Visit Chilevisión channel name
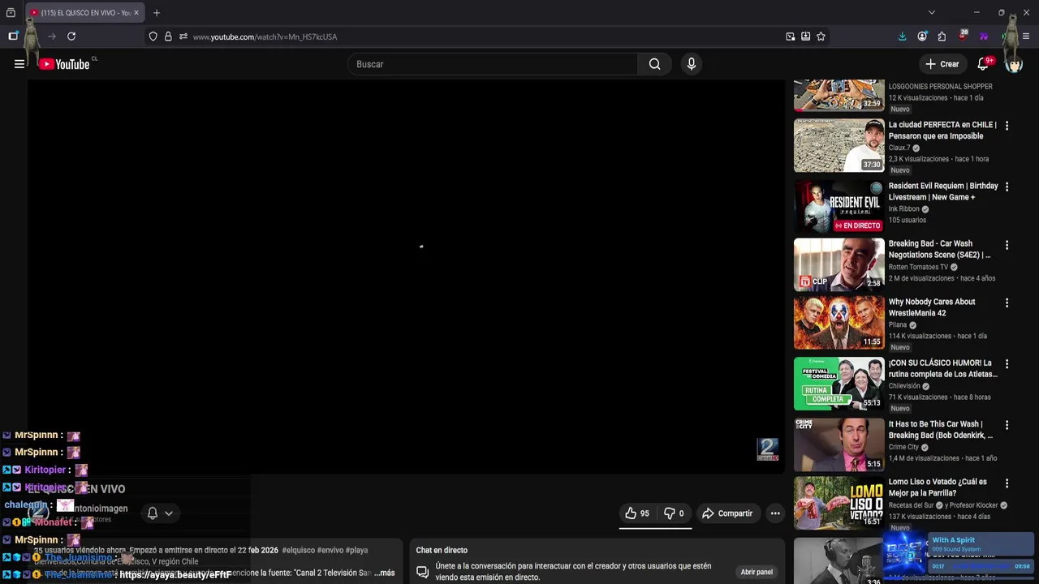Image resolution: width=1039 pixels, height=584 pixels. click(x=904, y=386)
